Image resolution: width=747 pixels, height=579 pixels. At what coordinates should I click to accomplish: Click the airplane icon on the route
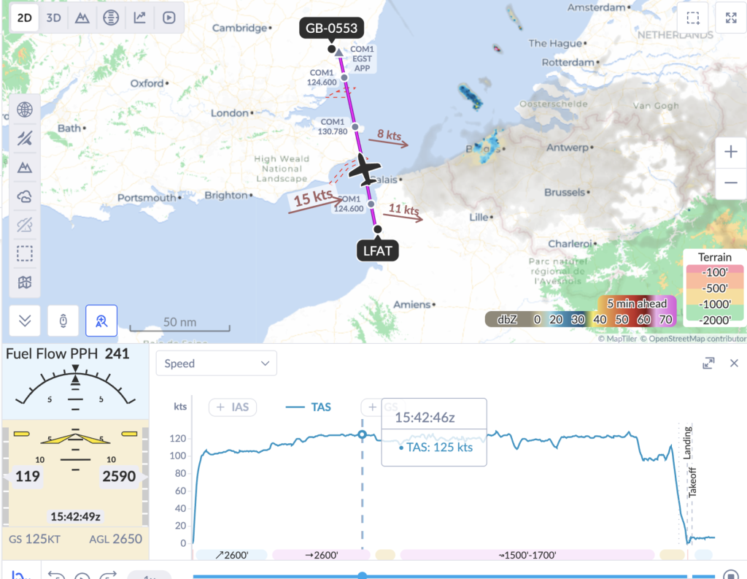pyautogui.click(x=365, y=170)
